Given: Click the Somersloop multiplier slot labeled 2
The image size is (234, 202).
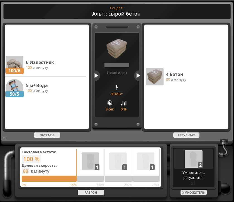Looking at the screenshot, I should click(194, 159).
